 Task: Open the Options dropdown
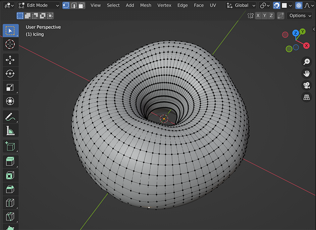pos(299,16)
